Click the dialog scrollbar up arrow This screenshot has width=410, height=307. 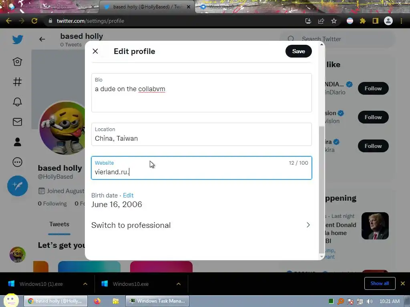[x=322, y=45]
